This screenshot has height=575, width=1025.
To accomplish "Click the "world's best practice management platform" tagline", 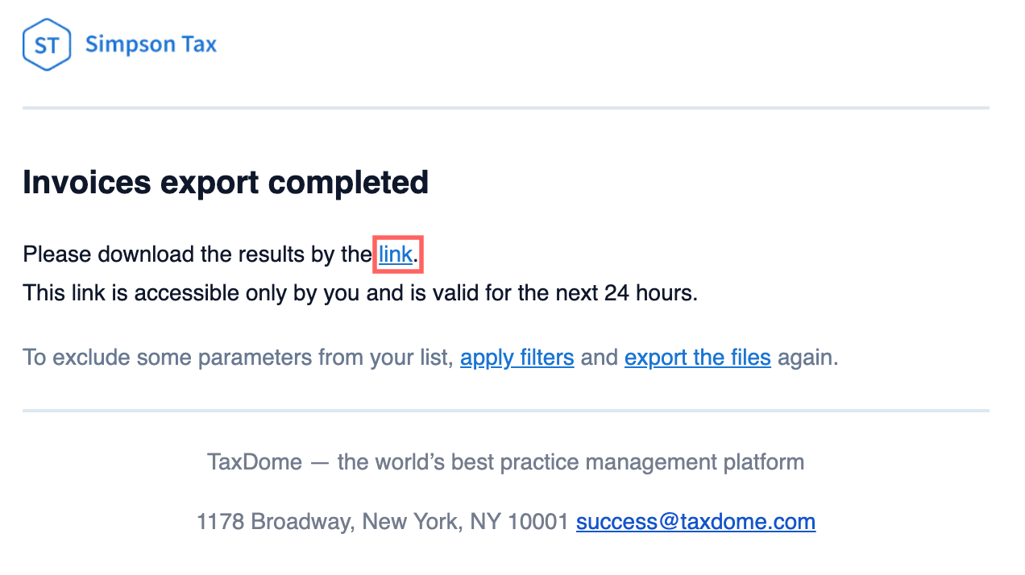I will pos(571,462).
